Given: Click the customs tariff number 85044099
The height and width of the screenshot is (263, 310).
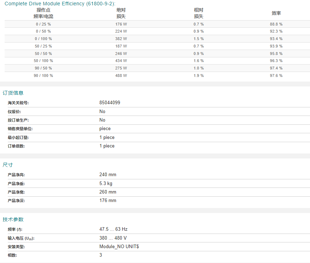Looking at the screenshot, I should [110, 103].
